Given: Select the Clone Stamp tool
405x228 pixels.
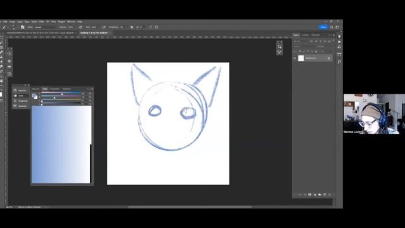Looking at the screenshot, I should (1, 57).
